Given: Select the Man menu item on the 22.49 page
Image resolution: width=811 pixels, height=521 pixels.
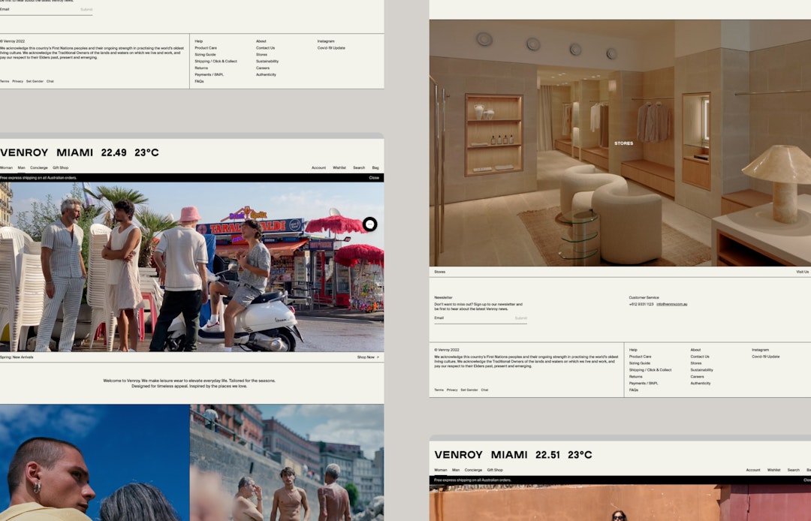Looking at the screenshot, I should click(x=21, y=167).
